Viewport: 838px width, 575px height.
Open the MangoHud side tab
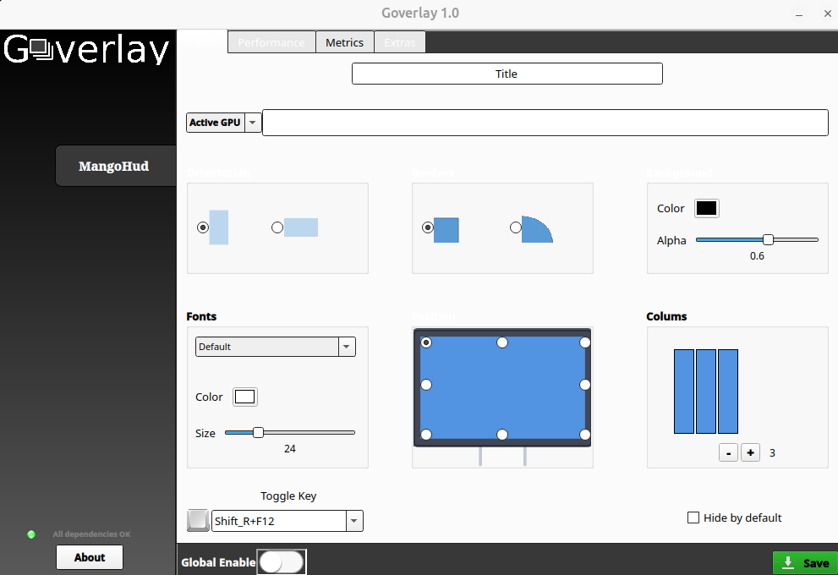pos(116,166)
